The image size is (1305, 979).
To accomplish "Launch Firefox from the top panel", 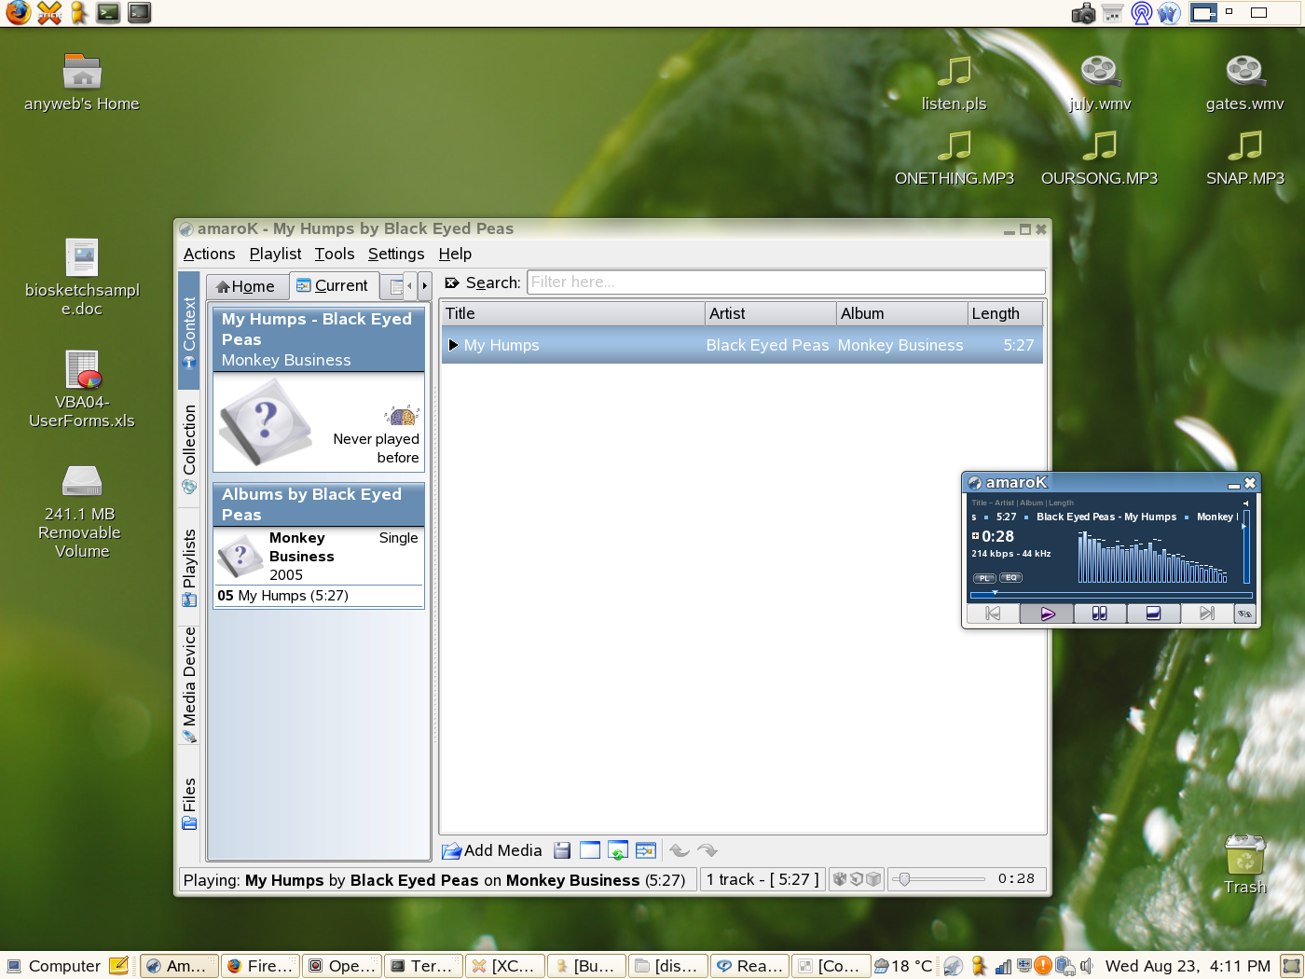I will pyautogui.click(x=18, y=13).
